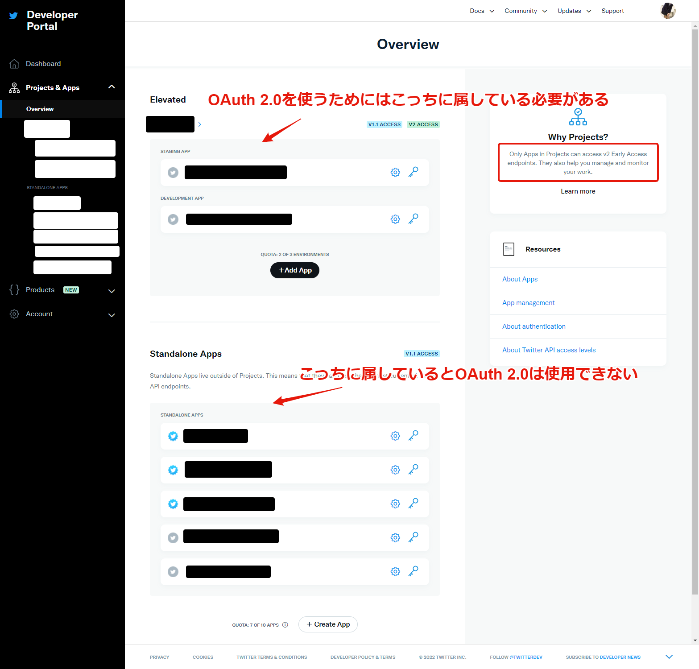The height and width of the screenshot is (669, 699).
Task: Open settings gear for the Staging App
Action: [395, 172]
